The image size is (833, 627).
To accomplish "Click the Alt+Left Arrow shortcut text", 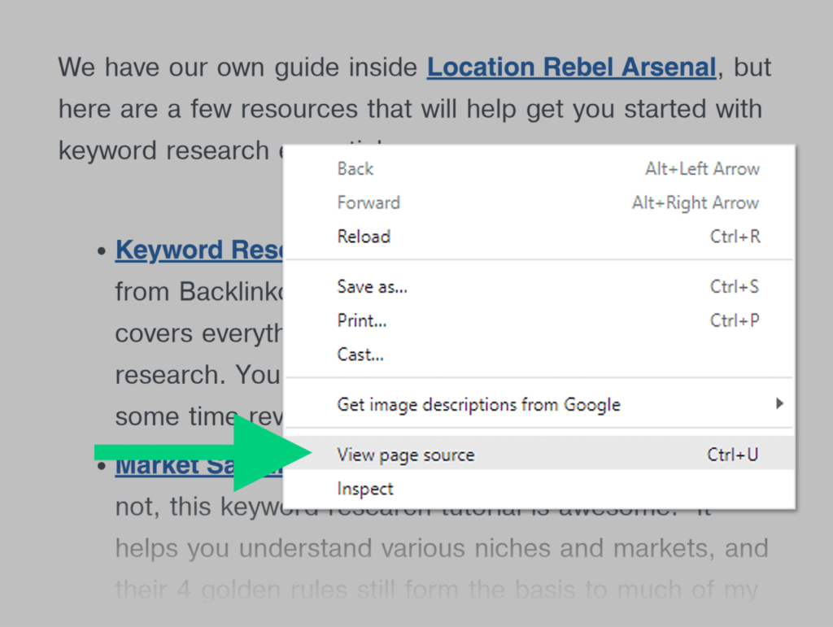I will click(x=702, y=169).
